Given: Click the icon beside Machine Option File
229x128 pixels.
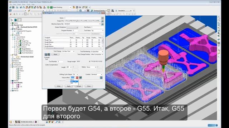Looking at the screenshot, I should 103,24.
